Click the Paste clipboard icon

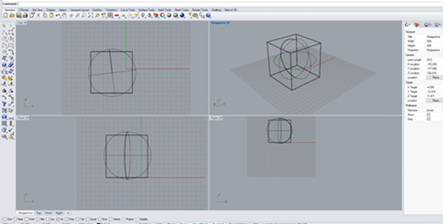[x=51, y=15]
